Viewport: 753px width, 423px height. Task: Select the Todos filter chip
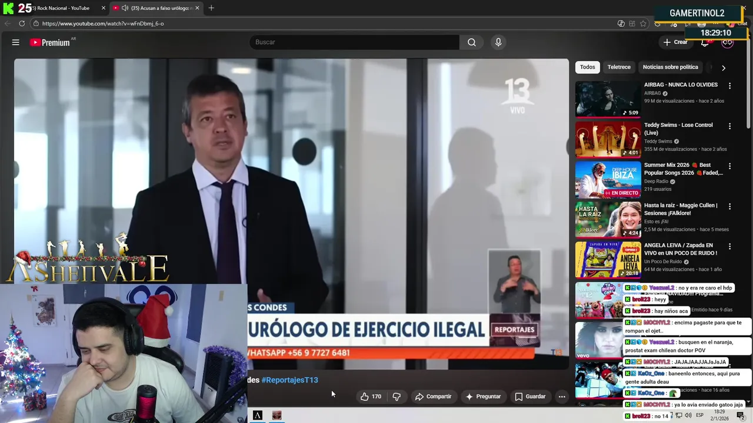pyautogui.click(x=588, y=67)
